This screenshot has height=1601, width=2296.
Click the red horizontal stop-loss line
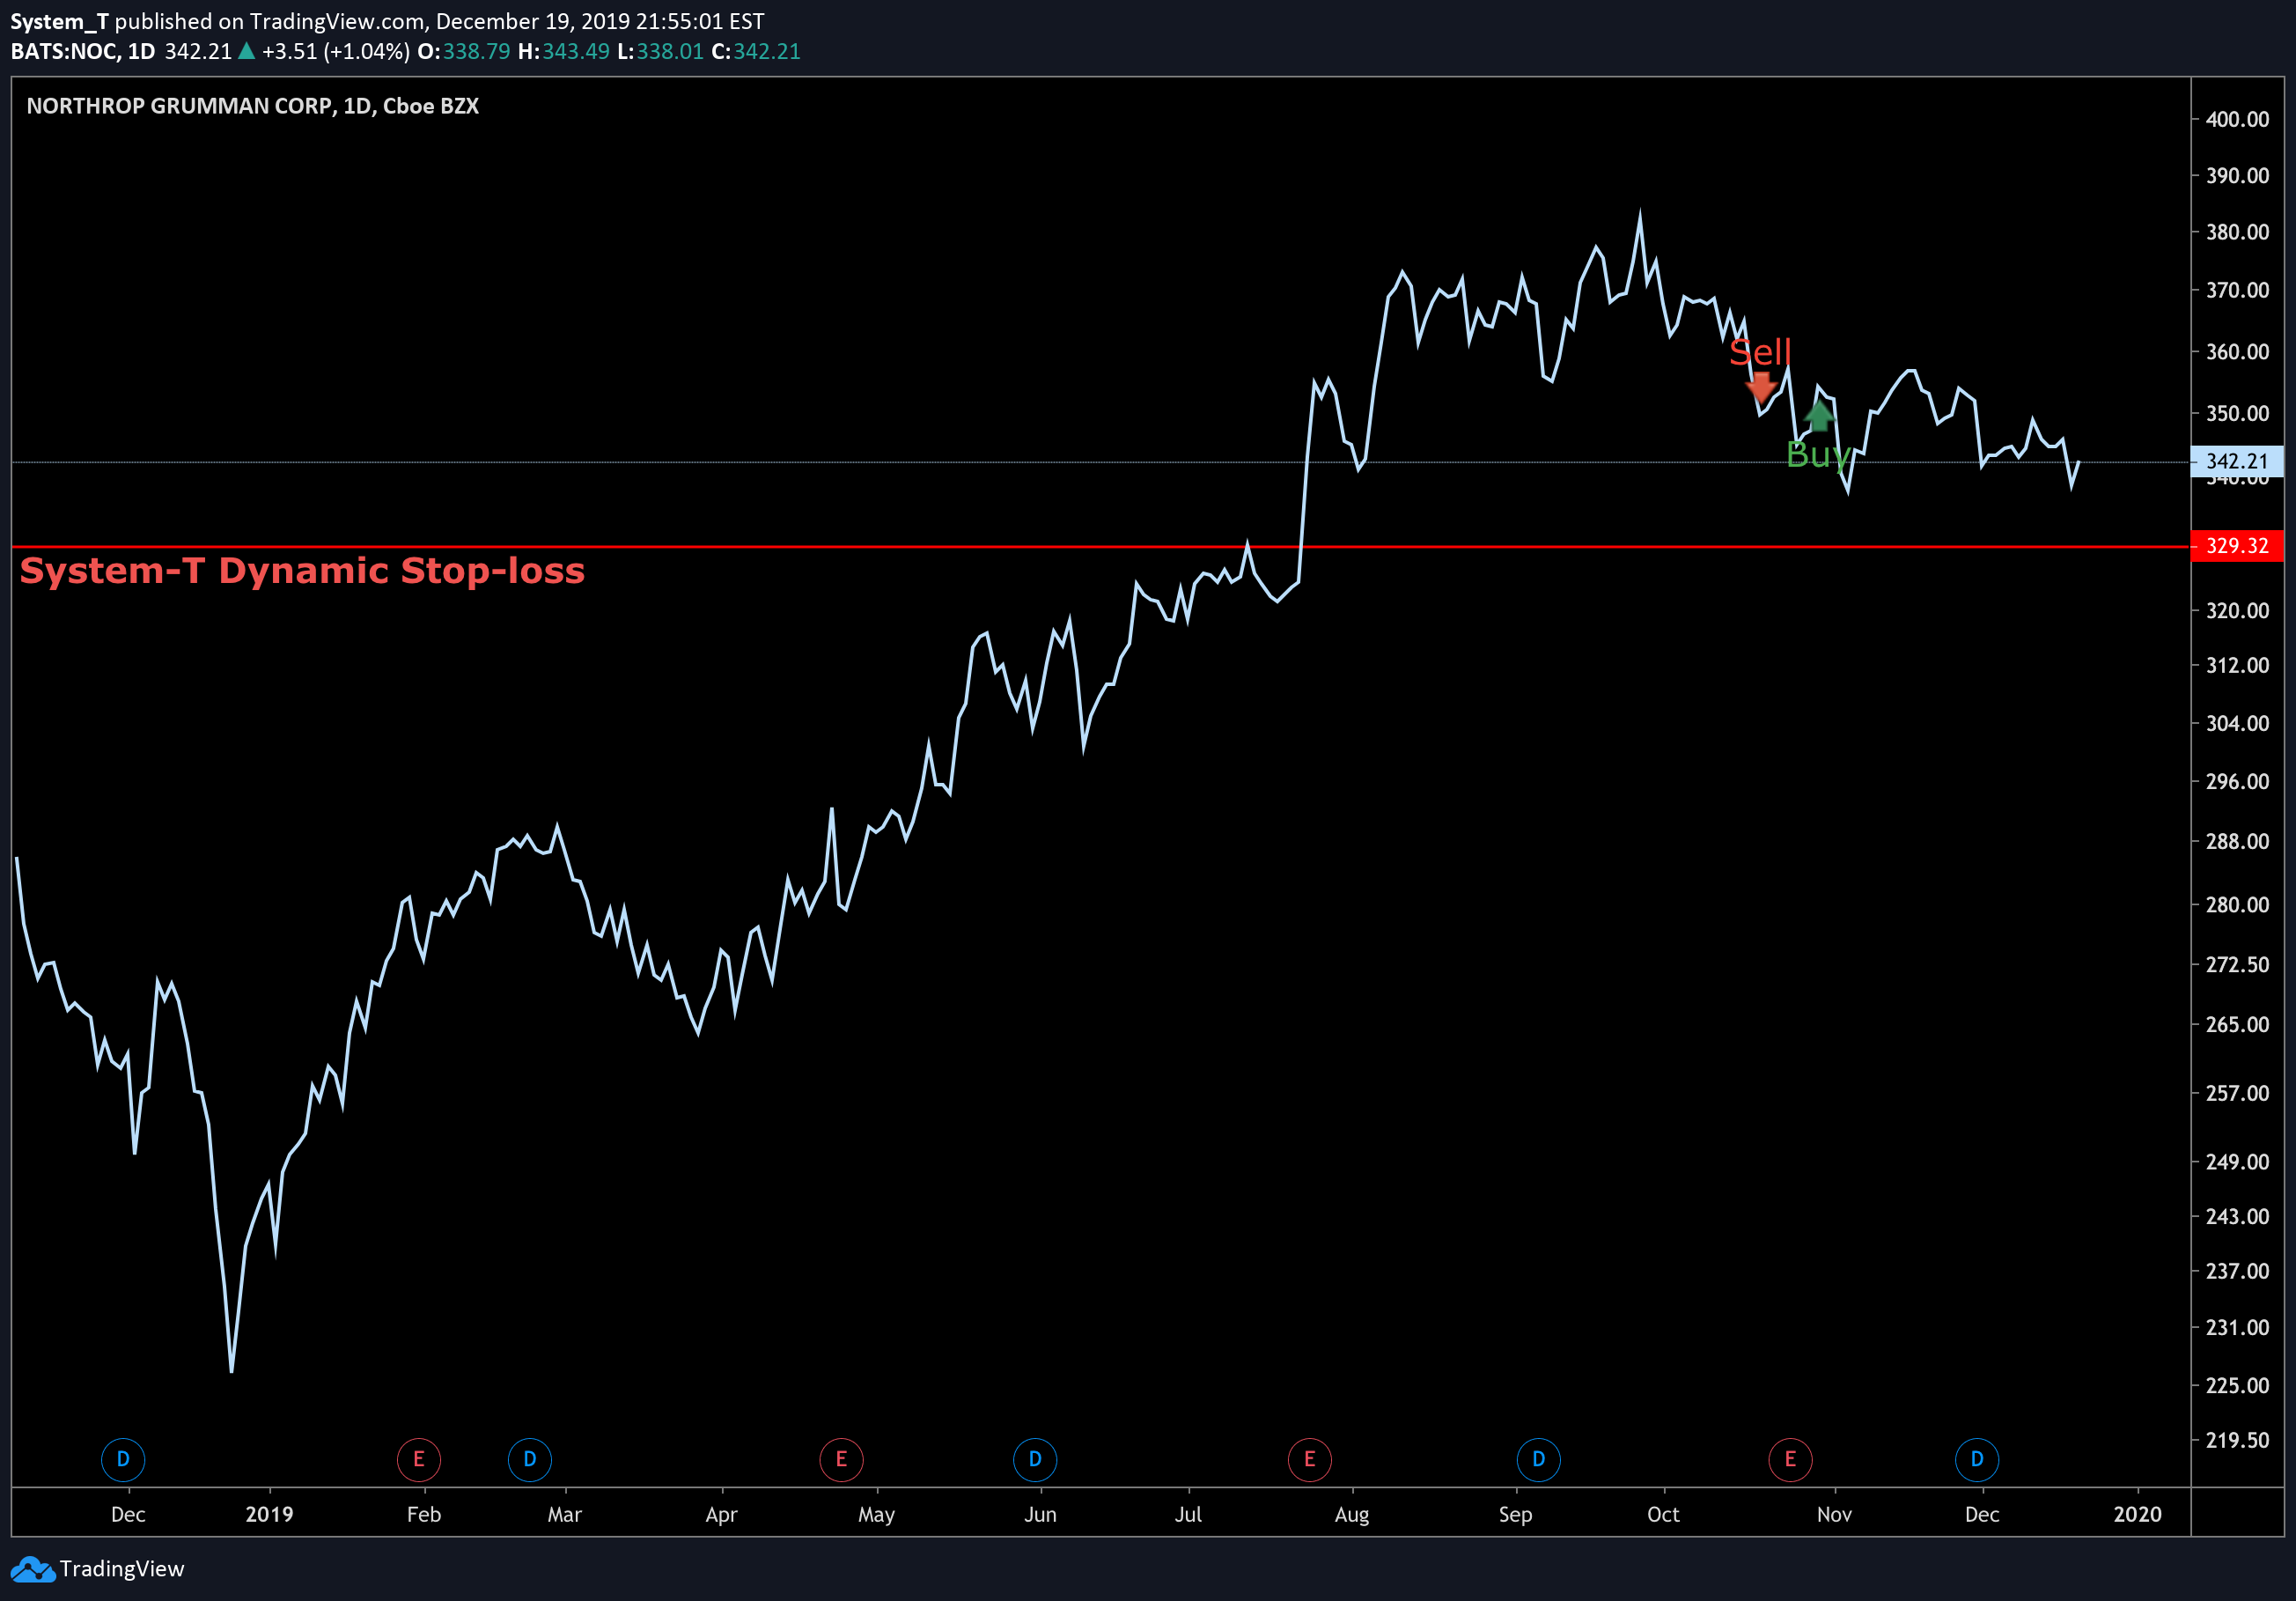(x=1100, y=547)
